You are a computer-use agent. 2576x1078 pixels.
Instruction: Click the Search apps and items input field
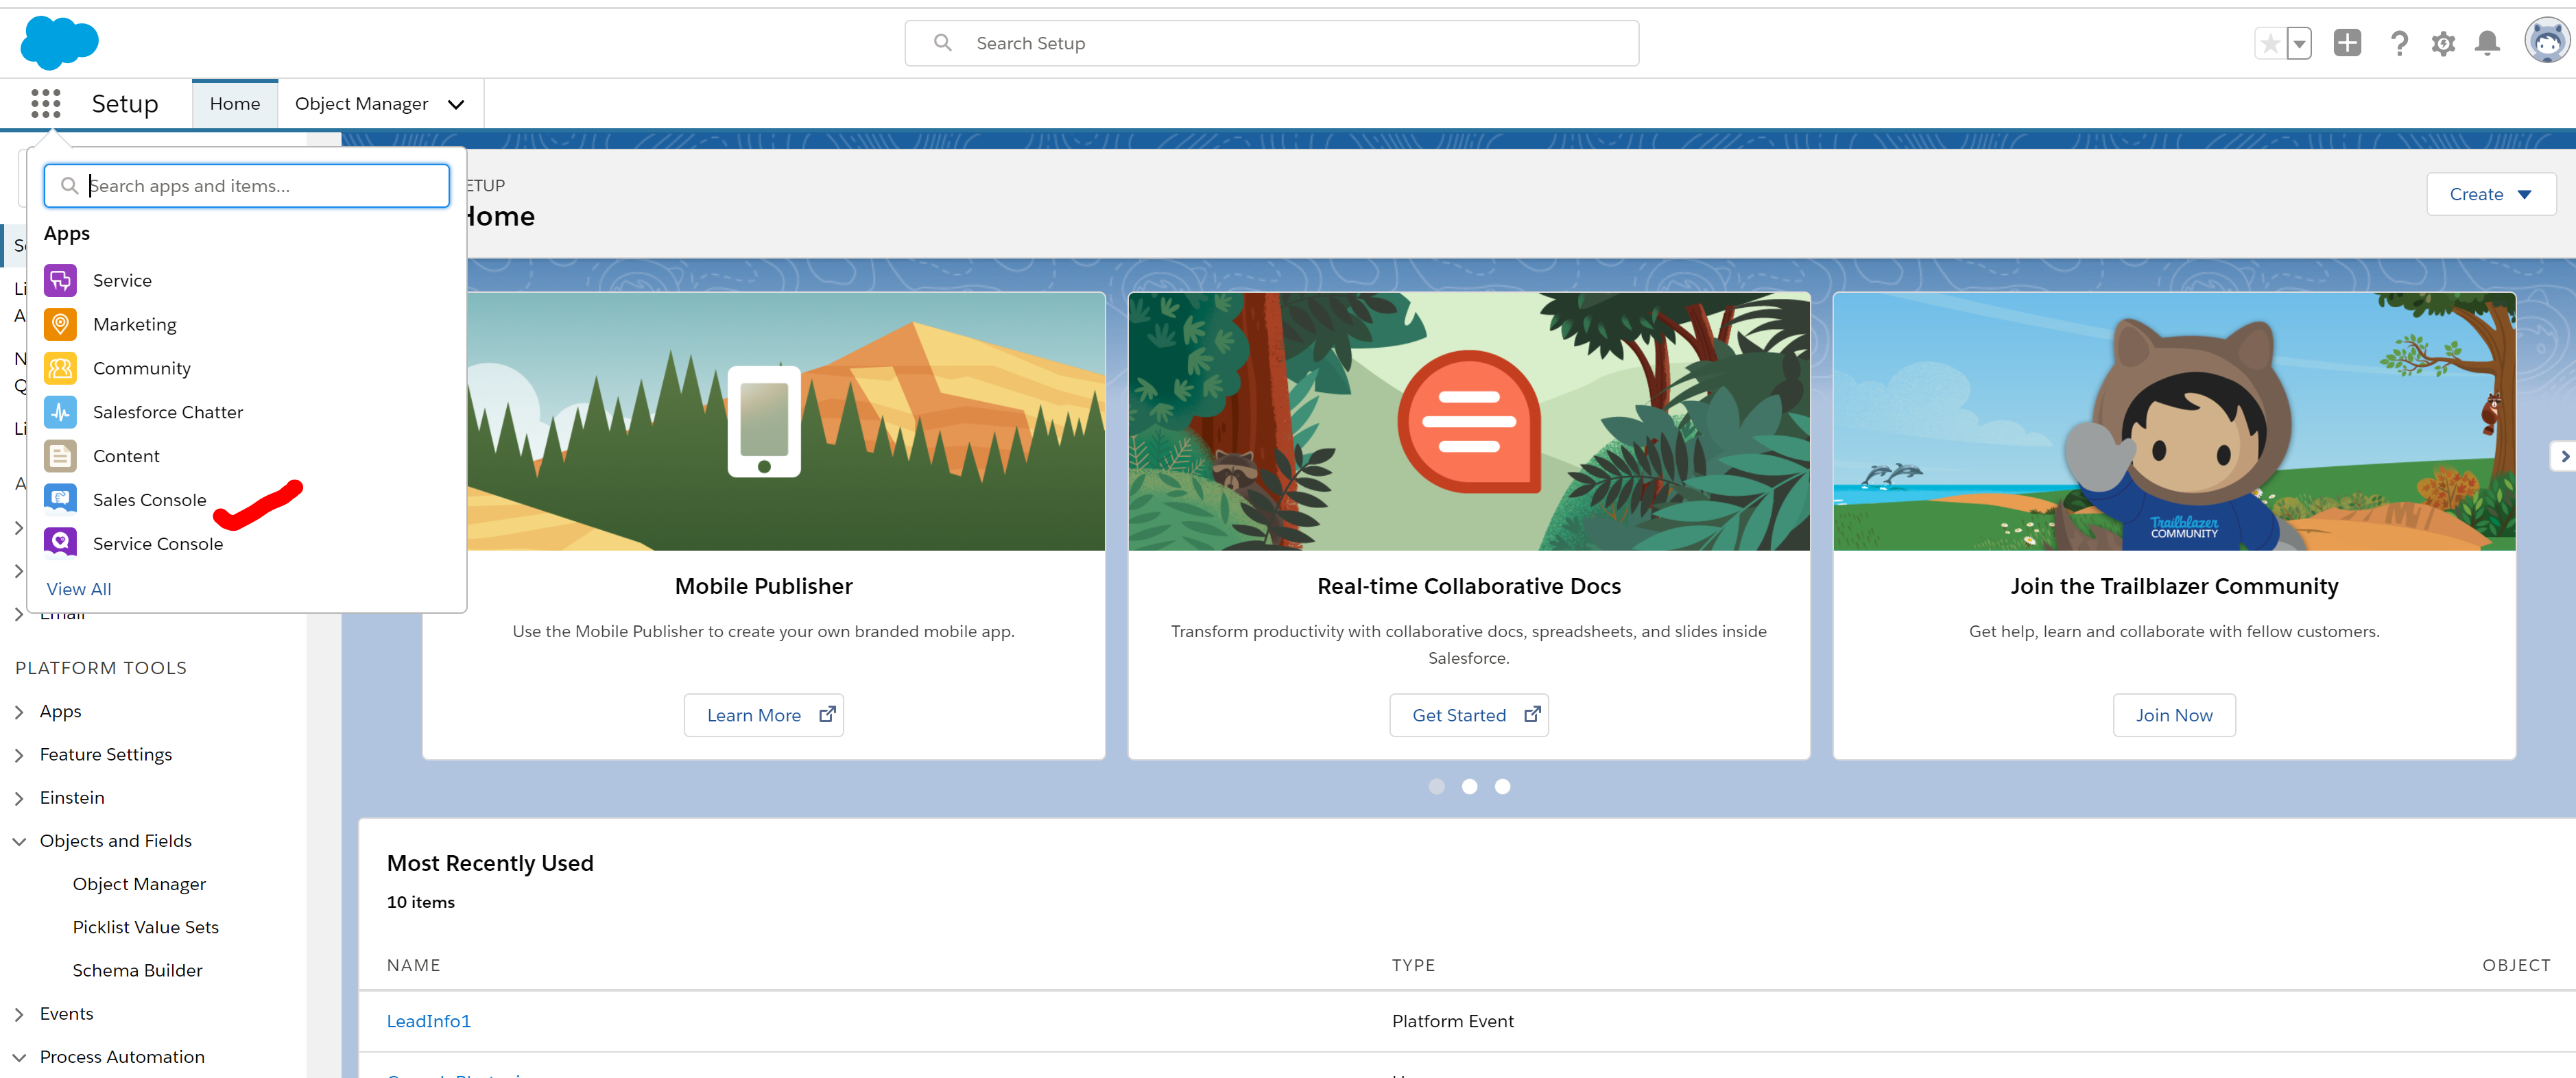(x=246, y=184)
